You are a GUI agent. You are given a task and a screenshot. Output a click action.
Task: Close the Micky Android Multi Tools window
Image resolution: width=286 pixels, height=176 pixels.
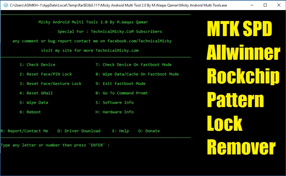coord(279,5)
